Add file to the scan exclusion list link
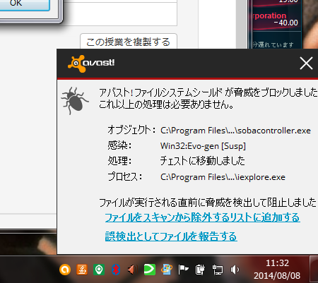This screenshot has height=283, width=318. click(202, 217)
